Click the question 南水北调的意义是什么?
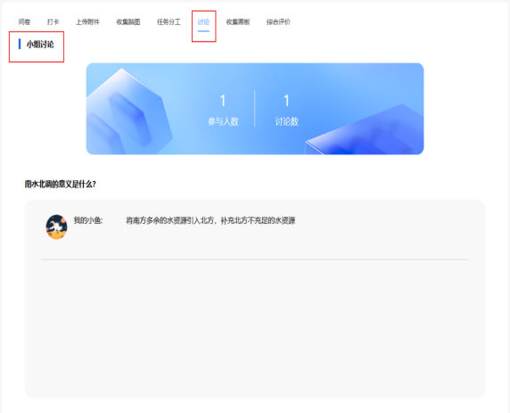This screenshot has height=413, width=510. click(60, 185)
